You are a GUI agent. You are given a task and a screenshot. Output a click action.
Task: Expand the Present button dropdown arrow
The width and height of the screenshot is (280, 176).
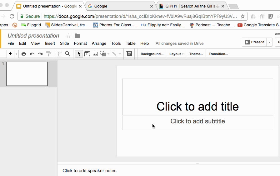click(x=269, y=42)
